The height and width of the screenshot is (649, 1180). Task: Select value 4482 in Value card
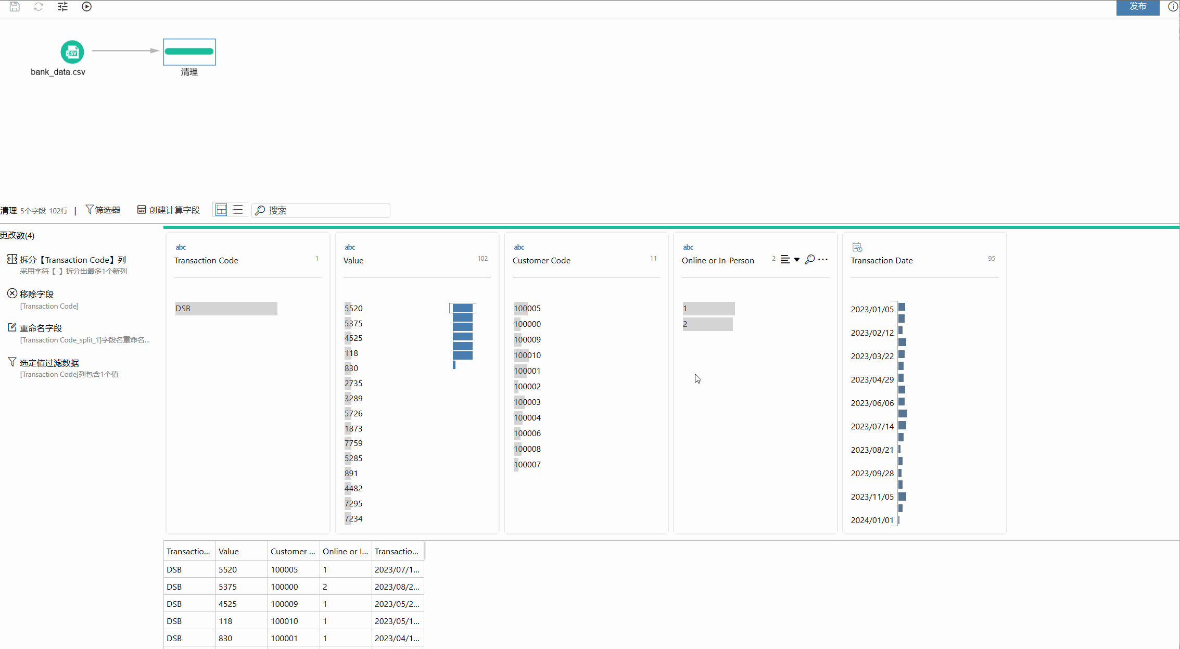coord(353,488)
